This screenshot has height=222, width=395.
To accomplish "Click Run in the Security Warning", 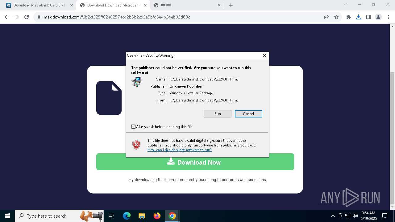I will 218,114.
